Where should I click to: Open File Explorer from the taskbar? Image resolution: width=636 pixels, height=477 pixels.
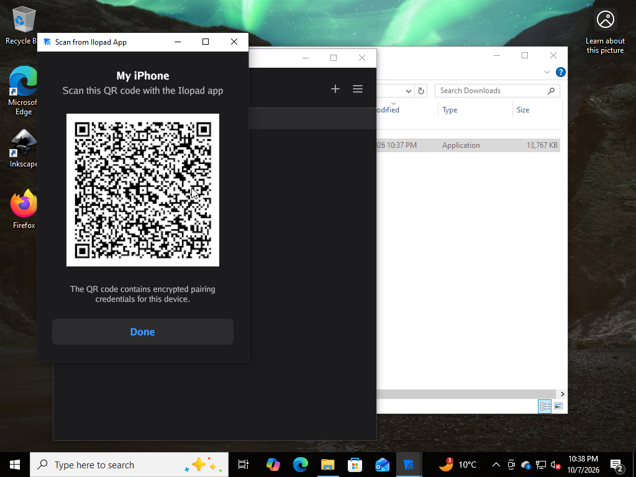tap(327, 465)
